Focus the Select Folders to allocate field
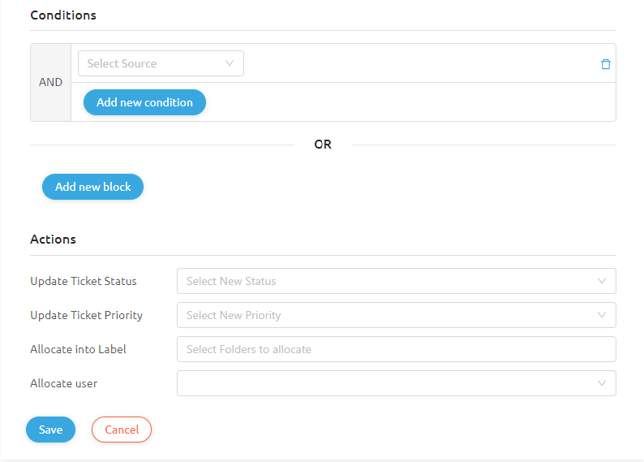This screenshot has height=462, width=644. click(x=396, y=349)
